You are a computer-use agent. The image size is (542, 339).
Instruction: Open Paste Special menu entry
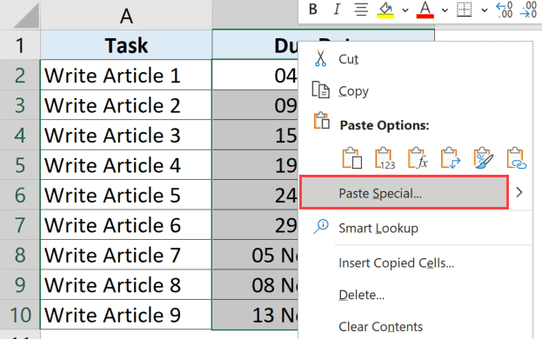(x=404, y=193)
